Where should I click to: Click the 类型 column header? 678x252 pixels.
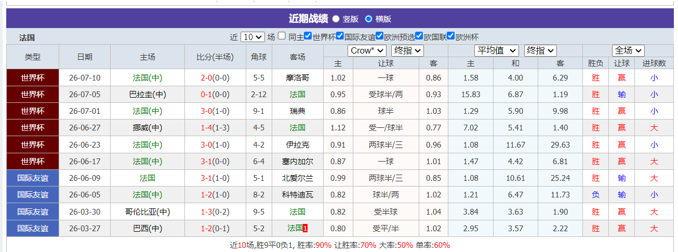(x=33, y=57)
